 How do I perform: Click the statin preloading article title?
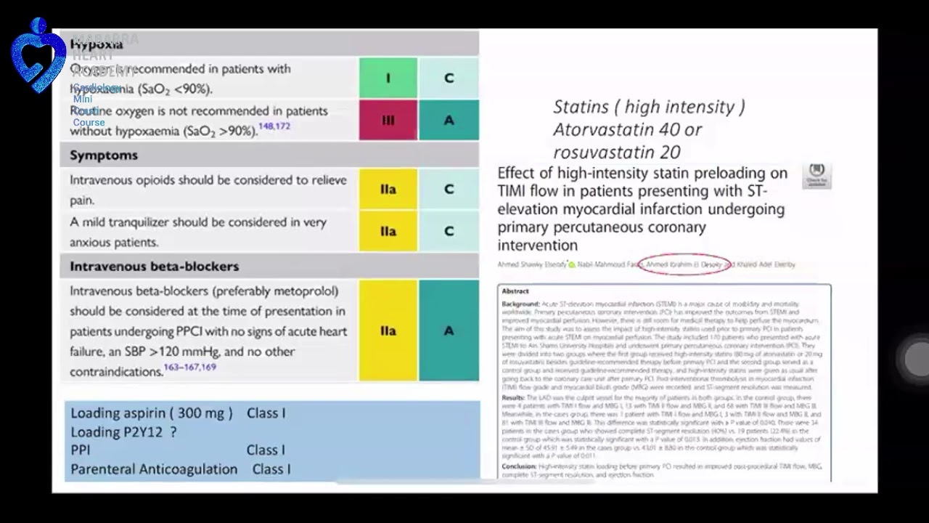point(642,208)
